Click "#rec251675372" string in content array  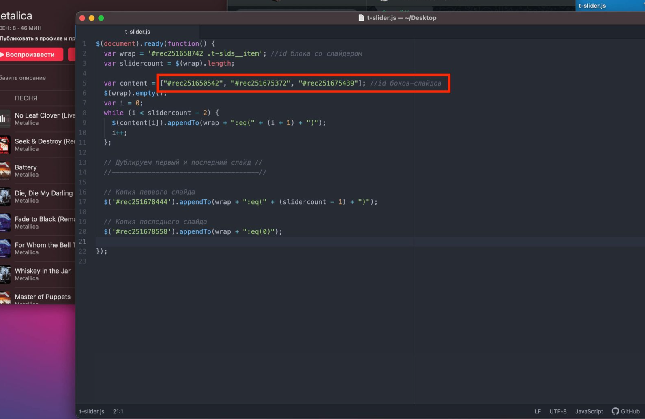click(261, 83)
